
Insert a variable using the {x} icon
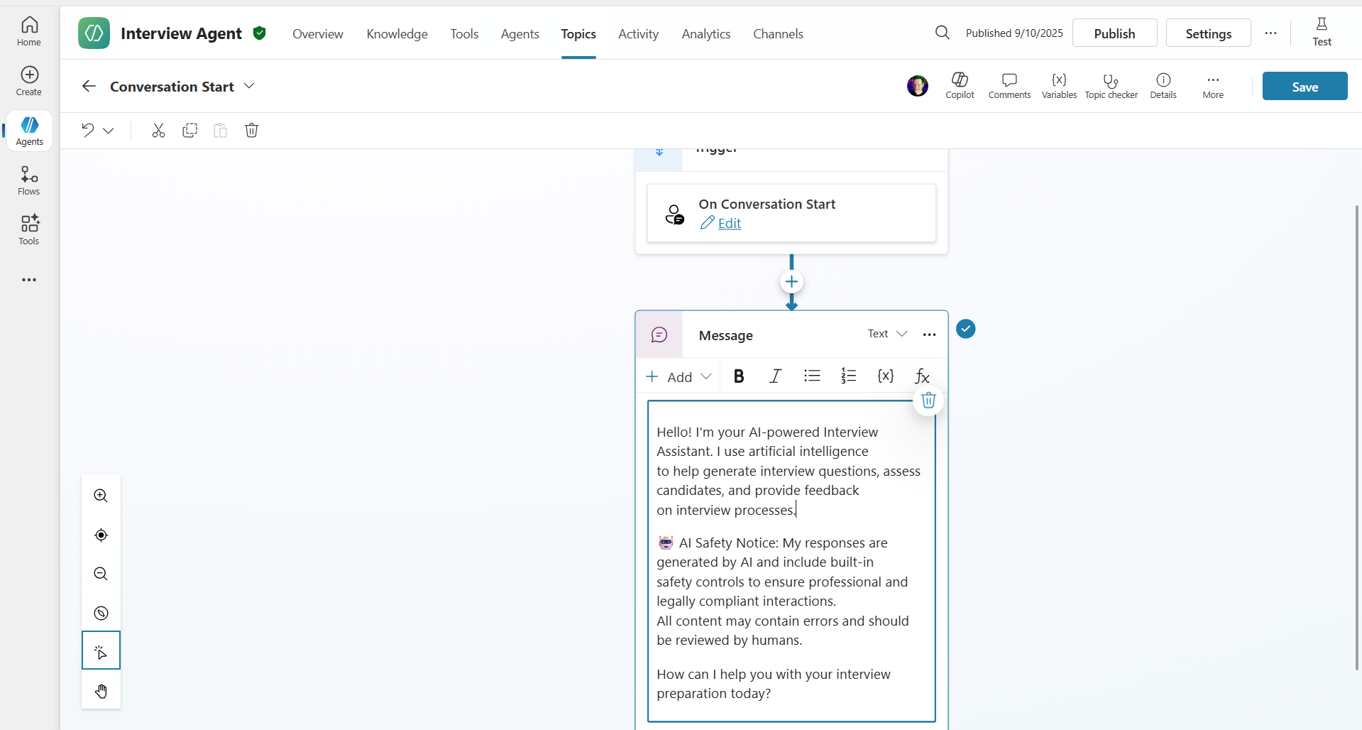point(886,376)
